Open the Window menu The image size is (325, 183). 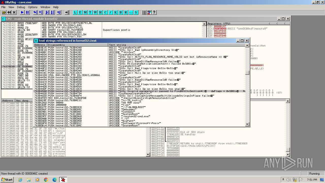[45, 7]
